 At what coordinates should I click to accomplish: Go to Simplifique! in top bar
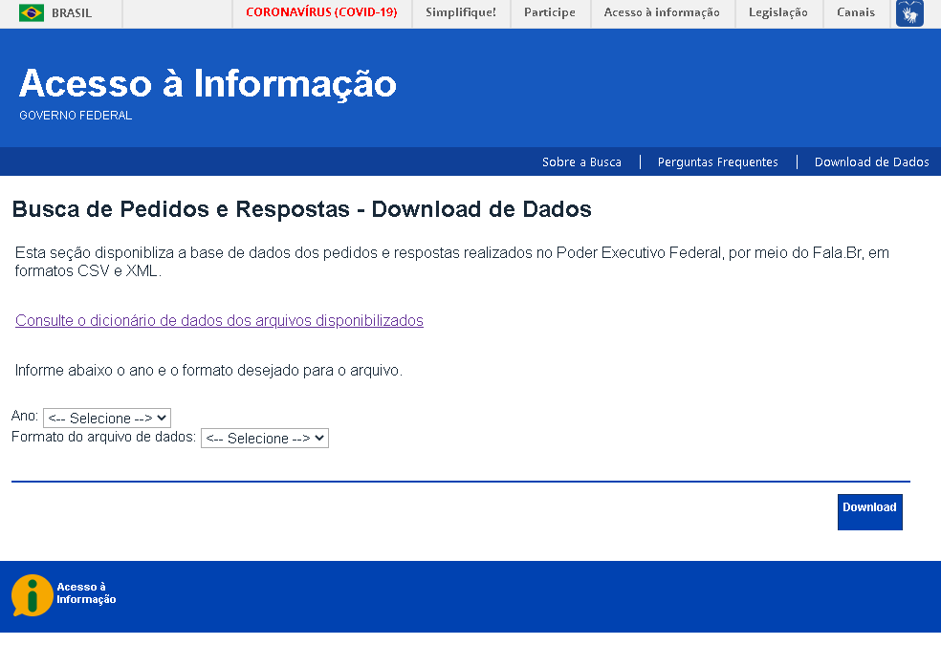[x=461, y=12]
